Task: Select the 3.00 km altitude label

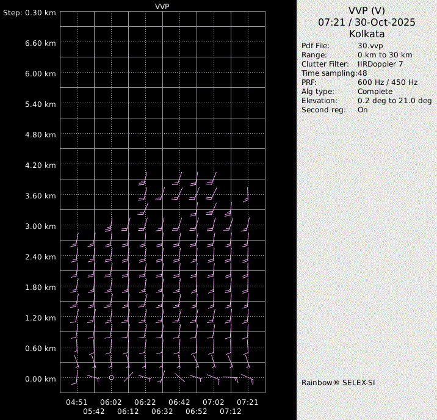Action: pyautogui.click(x=41, y=226)
